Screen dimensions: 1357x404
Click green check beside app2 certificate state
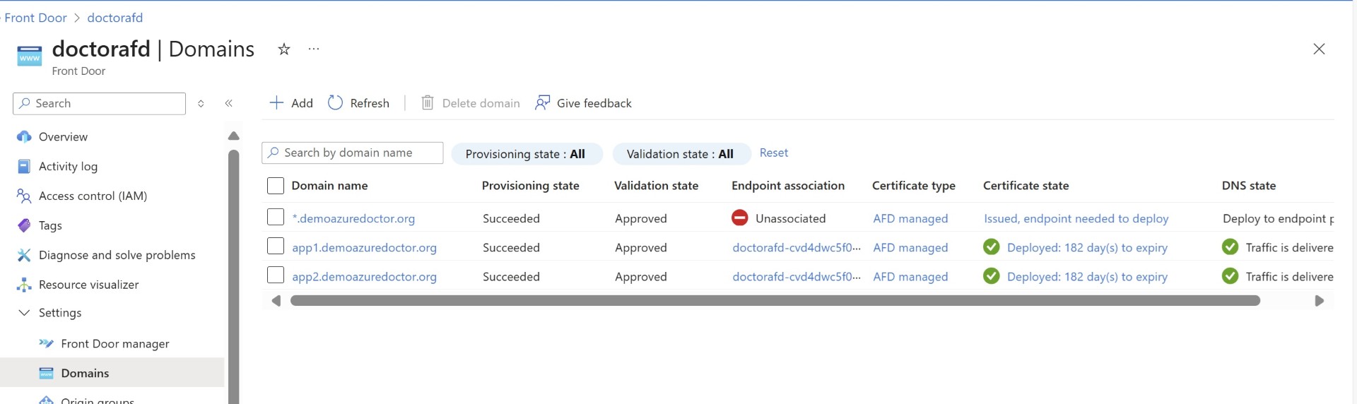(992, 275)
